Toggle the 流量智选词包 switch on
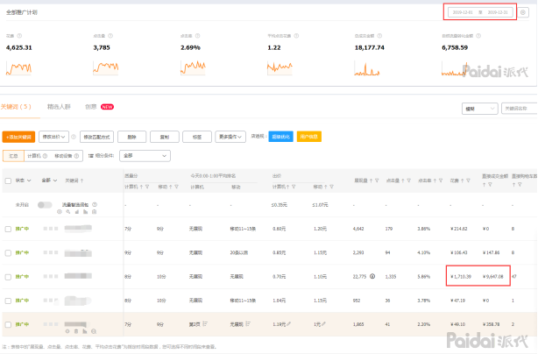This screenshot has width=538, height=354. (x=45, y=205)
